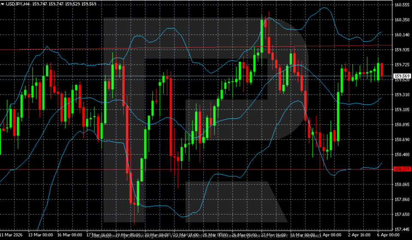Click the 6 Apr 00:00 time label
Screen dimensions: 412x240
pyautogui.click(x=388, y=235)
